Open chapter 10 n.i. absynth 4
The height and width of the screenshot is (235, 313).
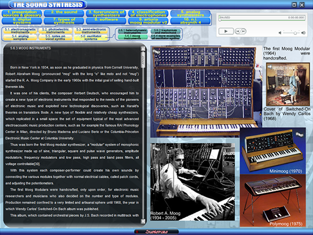point(190,21)
